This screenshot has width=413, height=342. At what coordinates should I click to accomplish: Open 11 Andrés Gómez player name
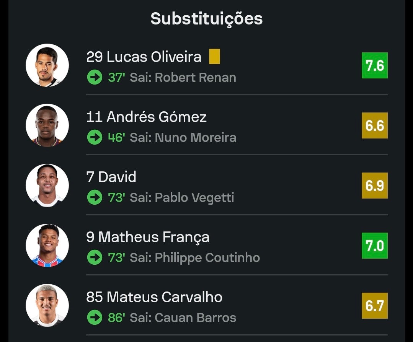click(x=147, y=117)
